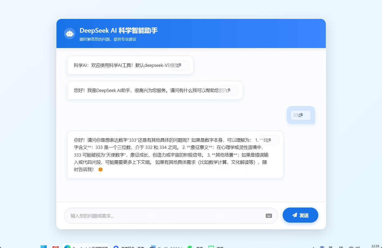
Task: Copy the DeepSeek AI助手 greeting message
Action: pyautogui.click(x=229, y=90)
